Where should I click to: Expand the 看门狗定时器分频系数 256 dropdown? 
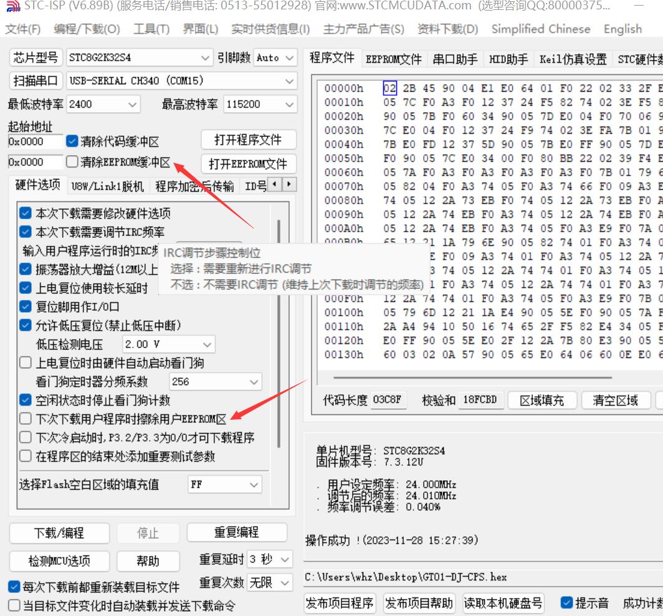tap(254, 382)
